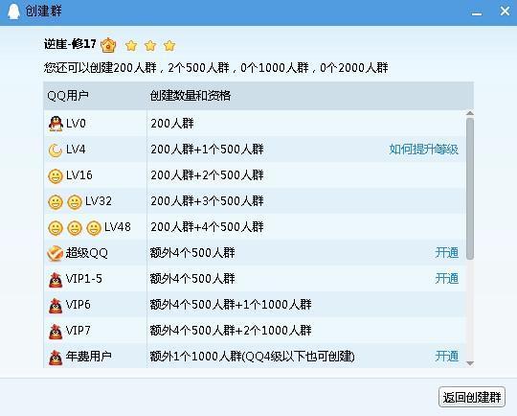The height and width of the screenshot is (416, 517).
Task: Click the 超级QQ label
Action: [x=87, y=253]
